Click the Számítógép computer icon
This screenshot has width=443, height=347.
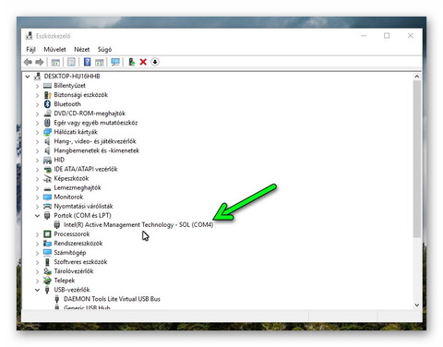pyautogui.click(x=47, y=253)
